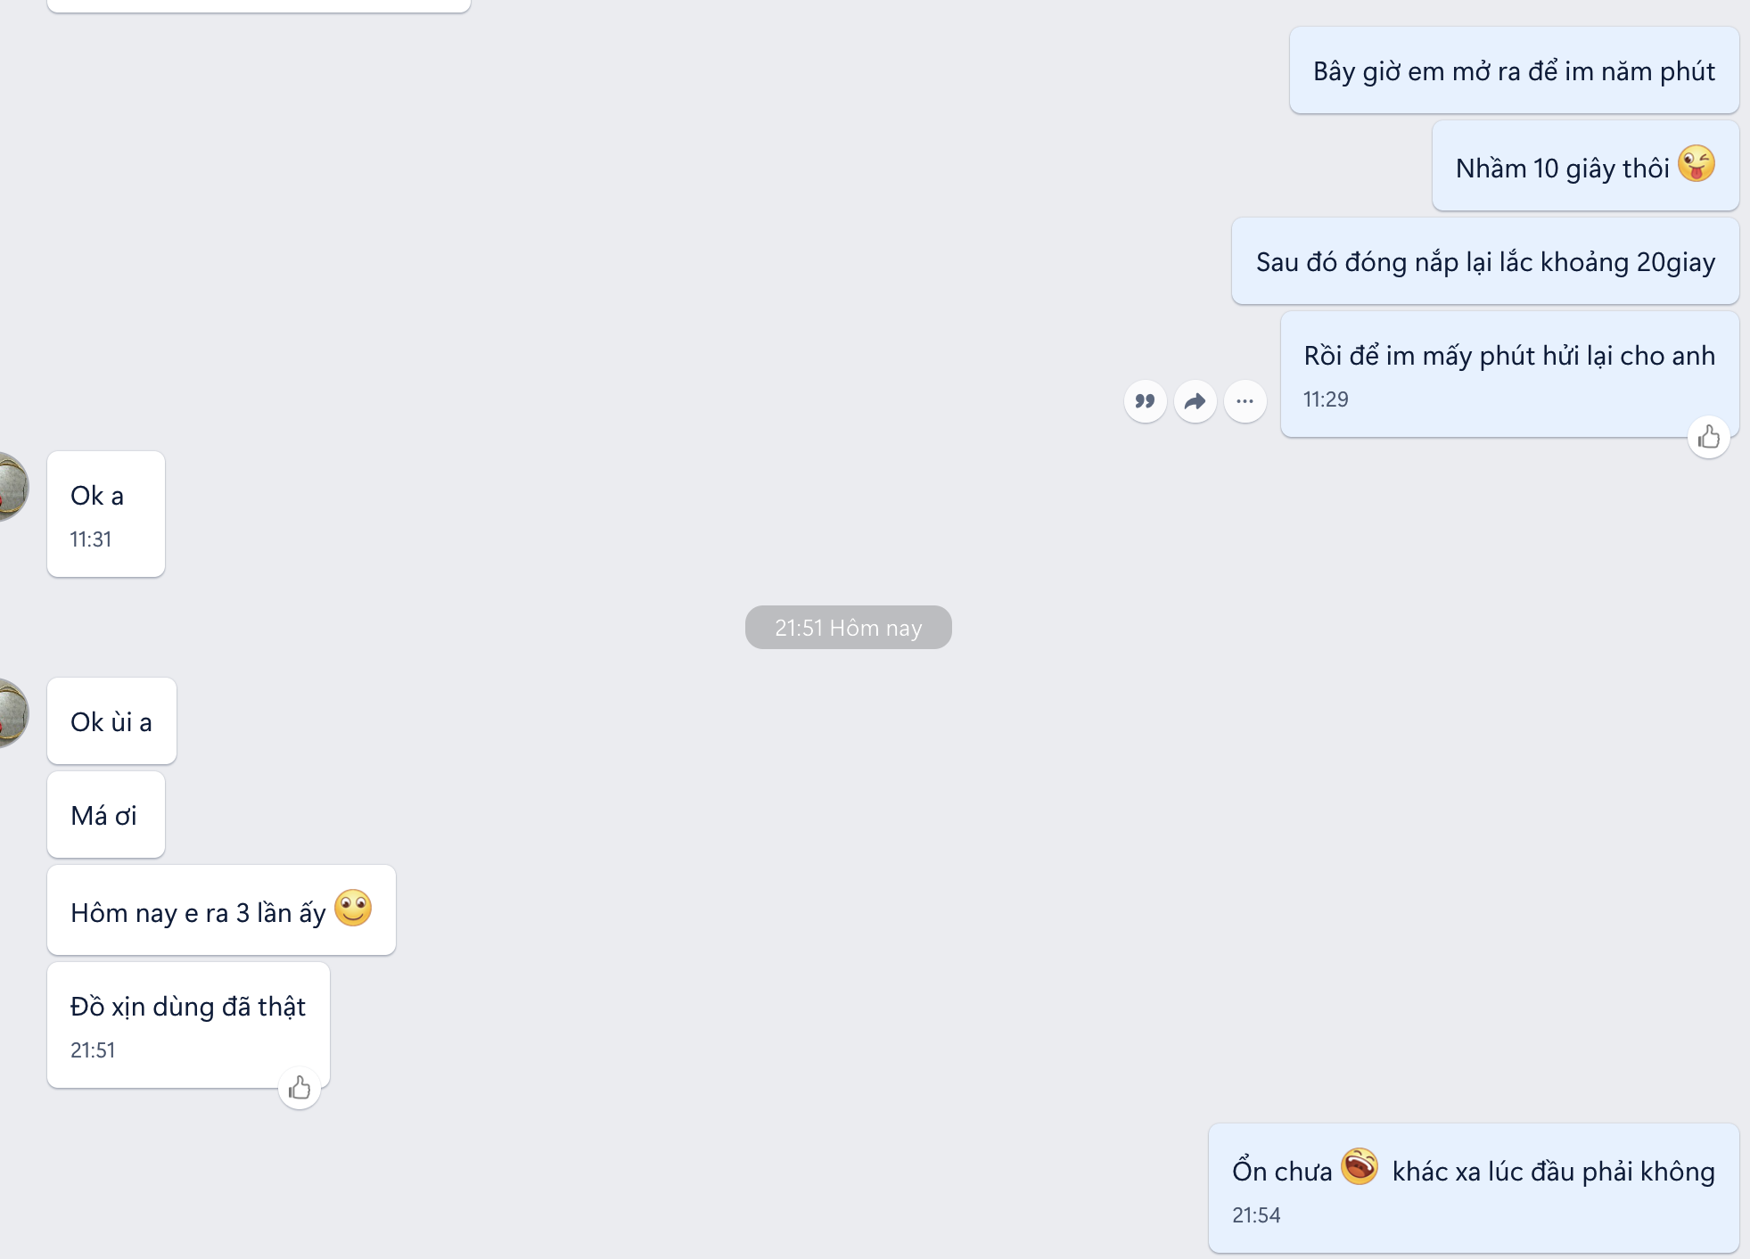Click the laughing emoji in 'Ổn chưa' message
1750x1259 pixels.
(1360, 1166)
